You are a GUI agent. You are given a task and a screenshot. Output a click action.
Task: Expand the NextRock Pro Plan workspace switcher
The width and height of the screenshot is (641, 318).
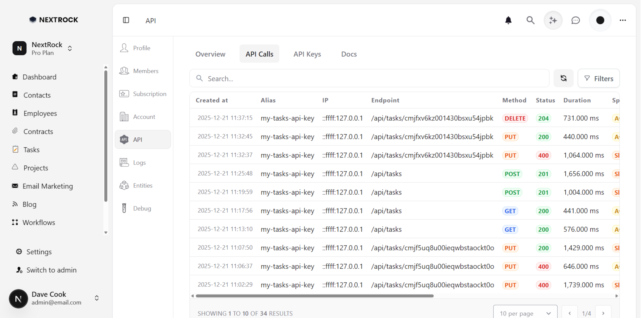point(70,48)
